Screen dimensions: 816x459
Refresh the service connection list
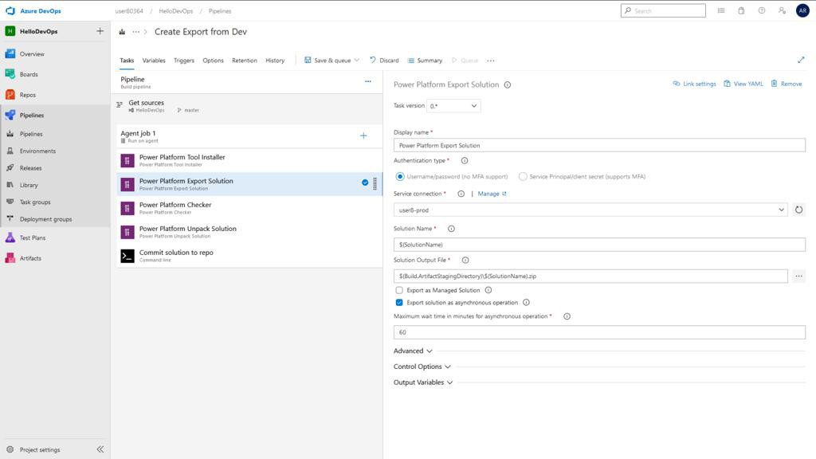click(x=798, y=210)
